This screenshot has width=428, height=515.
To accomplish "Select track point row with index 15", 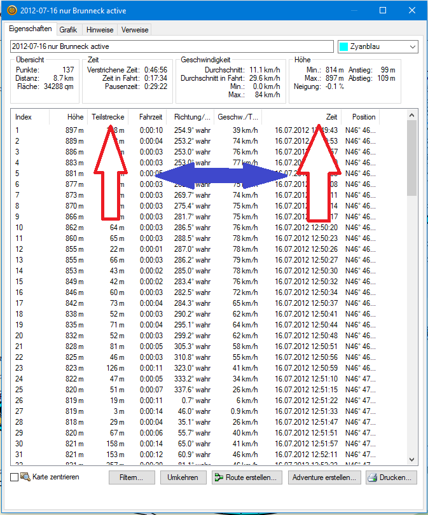I will click(x=127, y=282).
